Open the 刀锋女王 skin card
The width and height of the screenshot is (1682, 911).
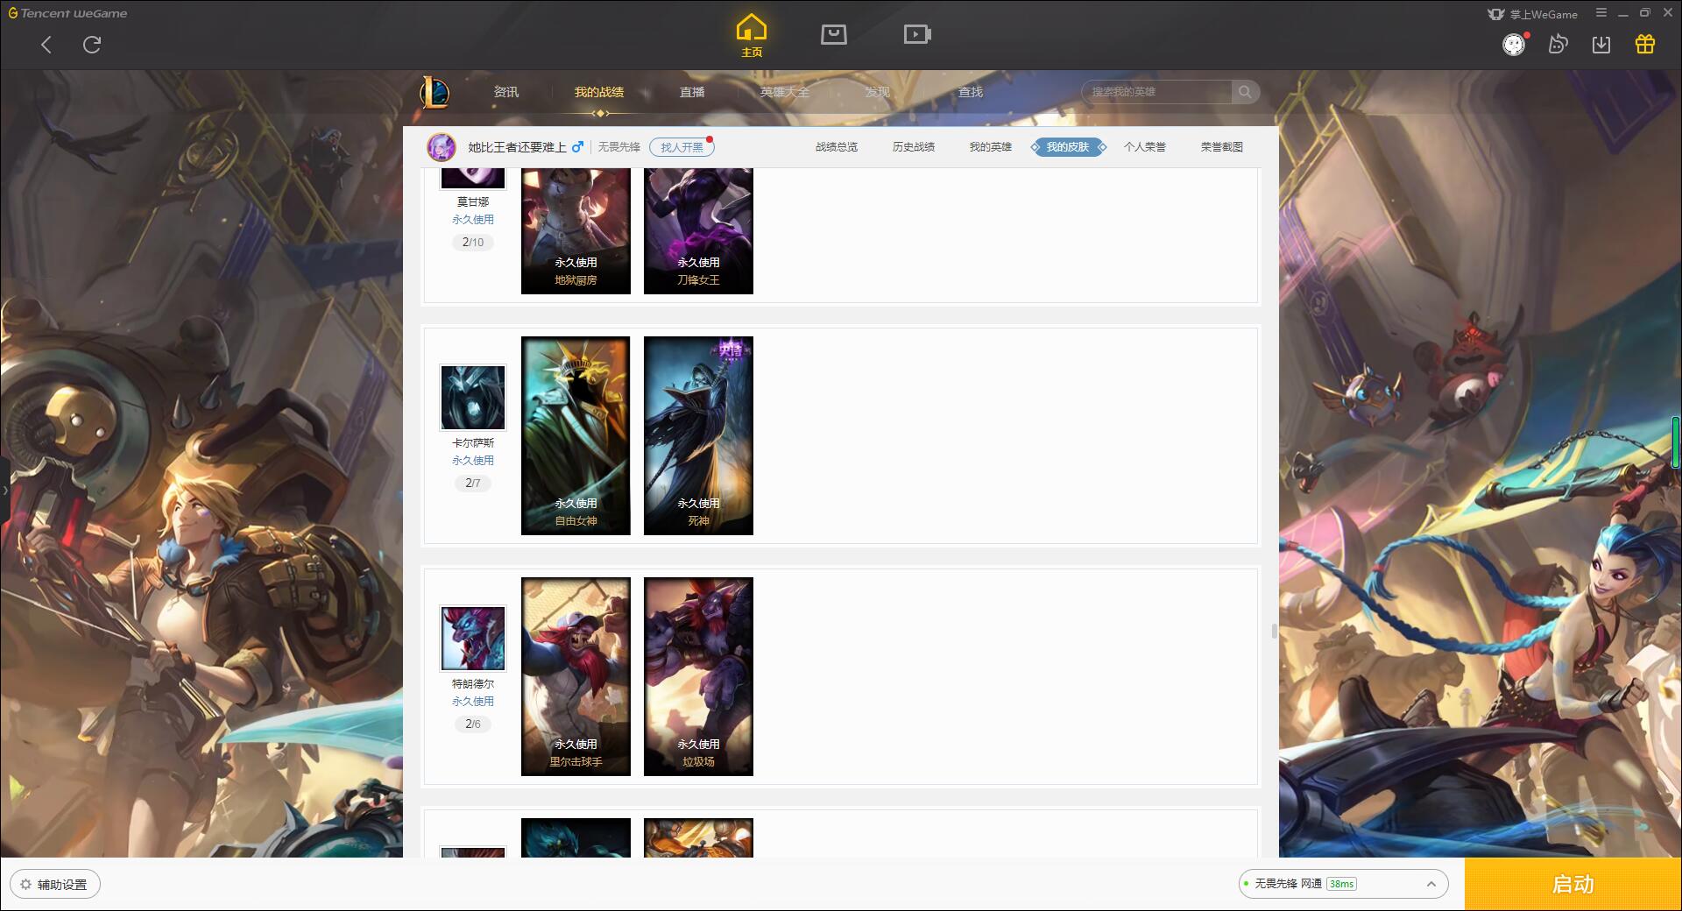(698, 231)
